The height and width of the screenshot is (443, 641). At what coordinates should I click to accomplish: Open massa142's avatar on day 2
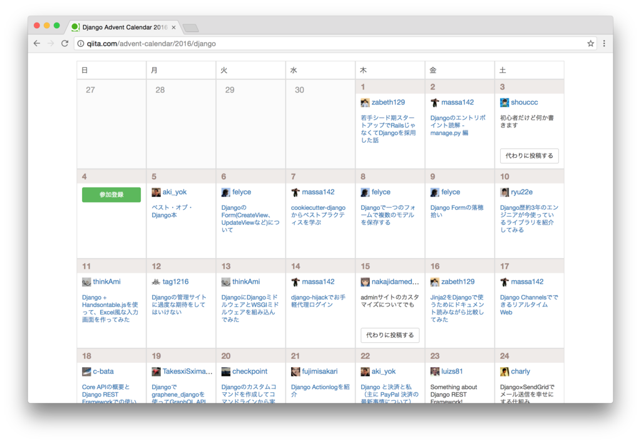[x=434, y=102]
